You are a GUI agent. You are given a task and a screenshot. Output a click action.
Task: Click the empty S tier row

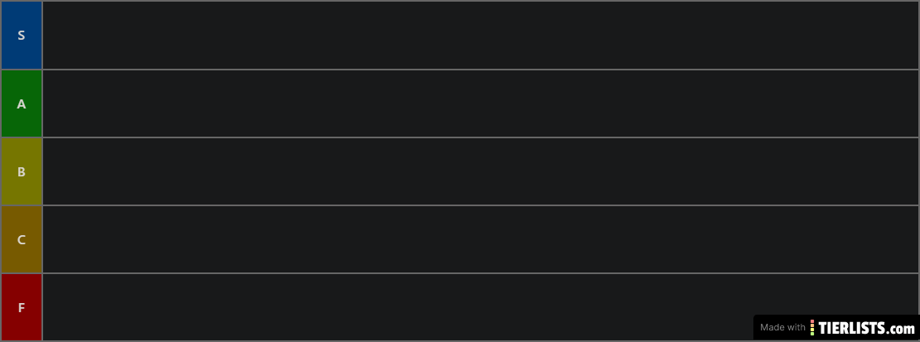pyautogui.click(x=481, y=36)
